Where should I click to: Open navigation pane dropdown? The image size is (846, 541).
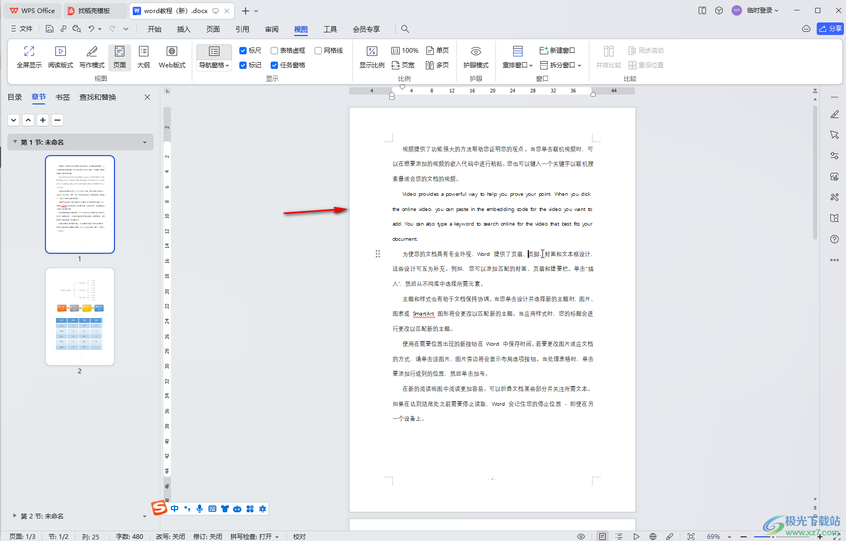214,65
